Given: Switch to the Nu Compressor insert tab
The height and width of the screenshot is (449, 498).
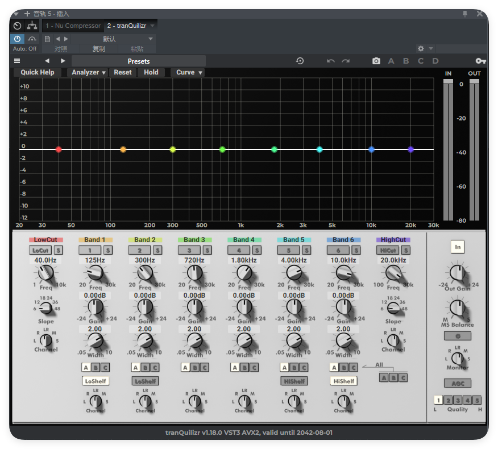Looking at the screenshot, I should [x=73, y=26].
